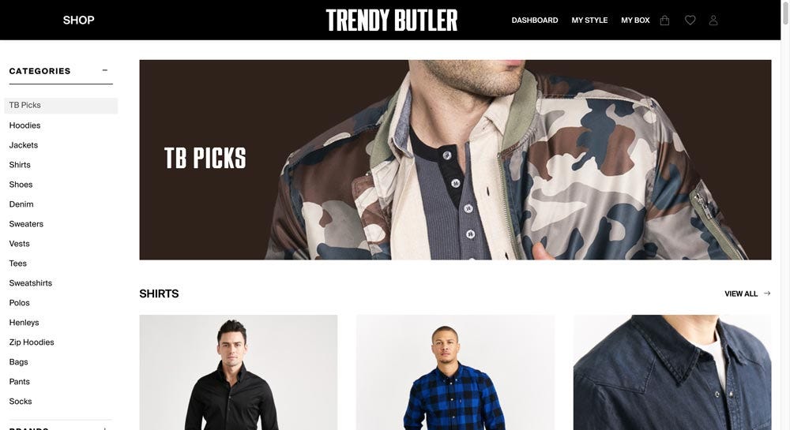
Task: Open the black shirt product thumbnail
Action: click(x=239, y=372)
